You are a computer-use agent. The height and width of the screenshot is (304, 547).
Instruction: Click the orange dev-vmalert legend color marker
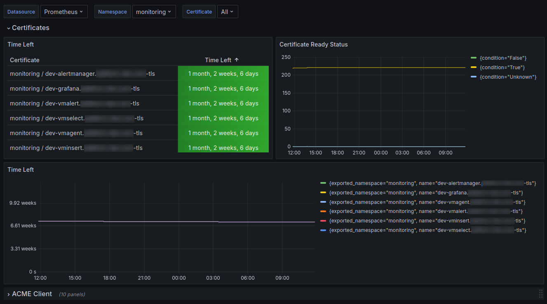click(x=323, y=211)
